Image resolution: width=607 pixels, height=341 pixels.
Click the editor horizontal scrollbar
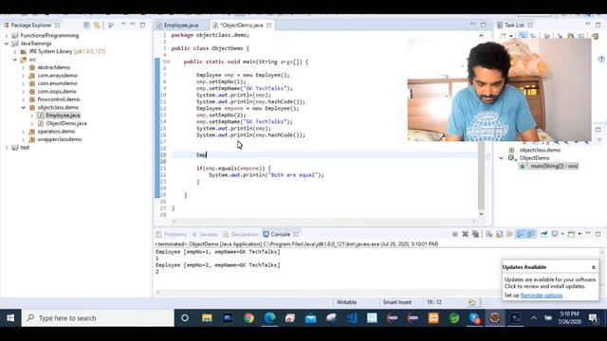[x=323, y=222]
